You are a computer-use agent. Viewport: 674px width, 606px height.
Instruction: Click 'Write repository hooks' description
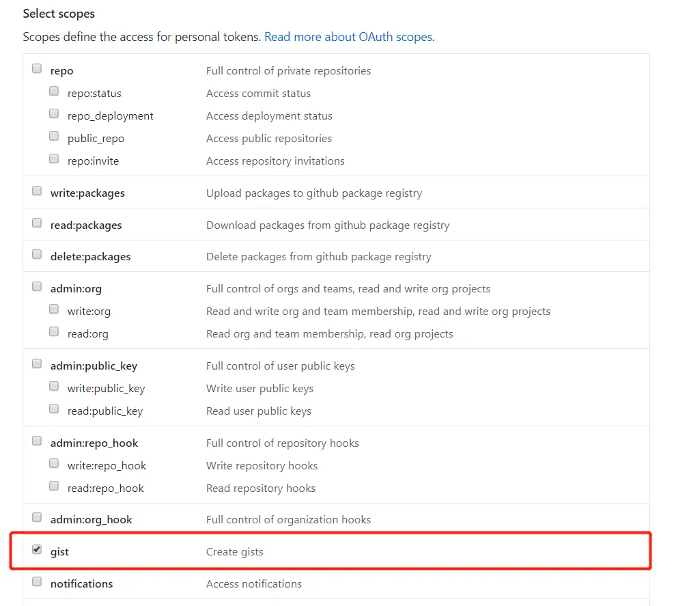click(x=262, y=466)
